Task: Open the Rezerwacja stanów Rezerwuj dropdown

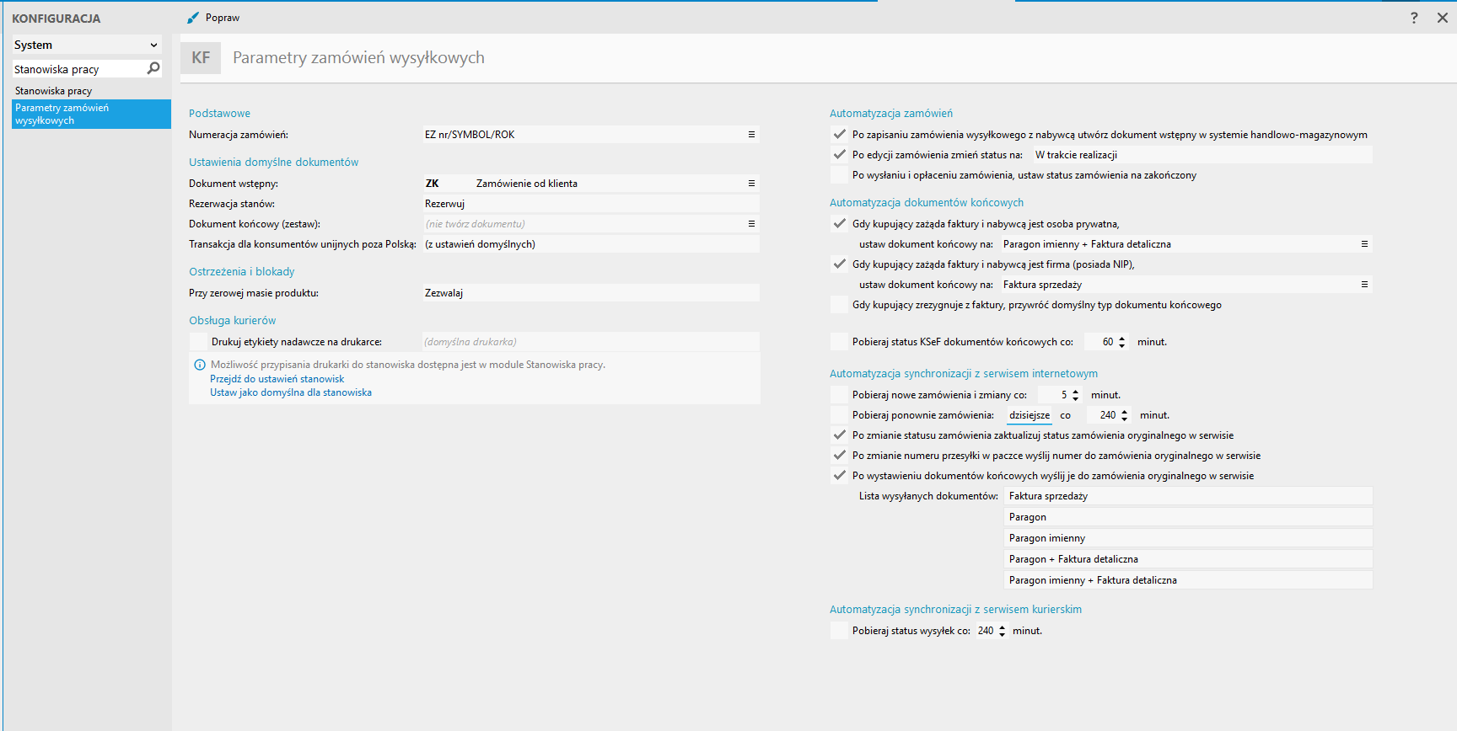Action: [x=590, y=204]
